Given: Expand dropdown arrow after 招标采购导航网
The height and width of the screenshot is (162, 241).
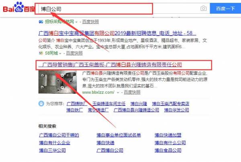Looking at the screenshot, I should (79, 21).
